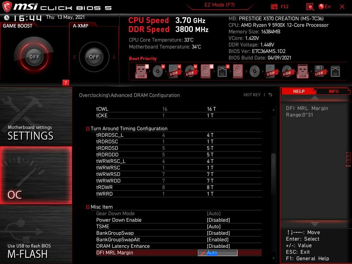Select the UEFI USB CD/DVD boot icon

point(190,71)
